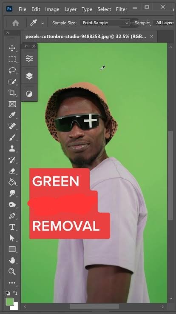The height and width of the screenshot is (314, 176).
Task: Select the Zoom tool
Action: point(12,271)
